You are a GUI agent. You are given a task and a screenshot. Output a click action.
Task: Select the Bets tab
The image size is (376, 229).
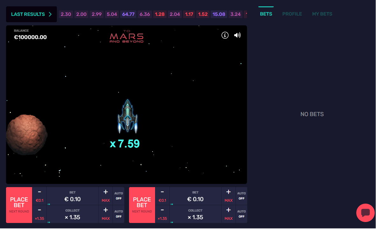[266, 14]
